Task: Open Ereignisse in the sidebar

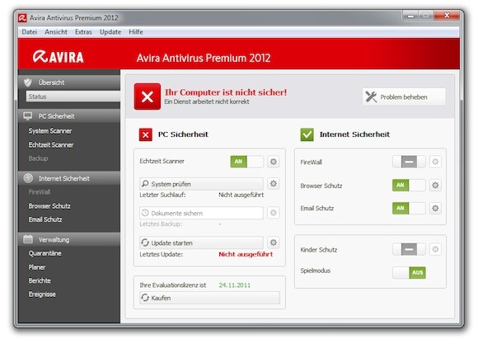Action: point(42,294)
